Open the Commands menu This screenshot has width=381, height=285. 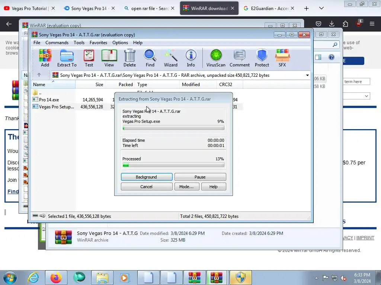tap(57, 43)
